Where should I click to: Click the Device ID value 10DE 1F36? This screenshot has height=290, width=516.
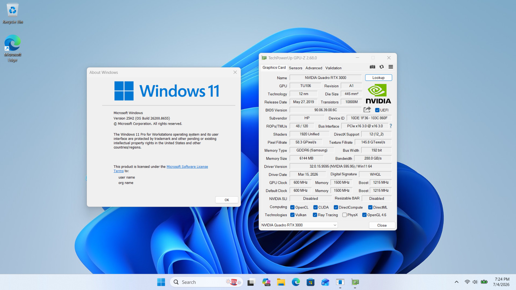pos(369,118)
